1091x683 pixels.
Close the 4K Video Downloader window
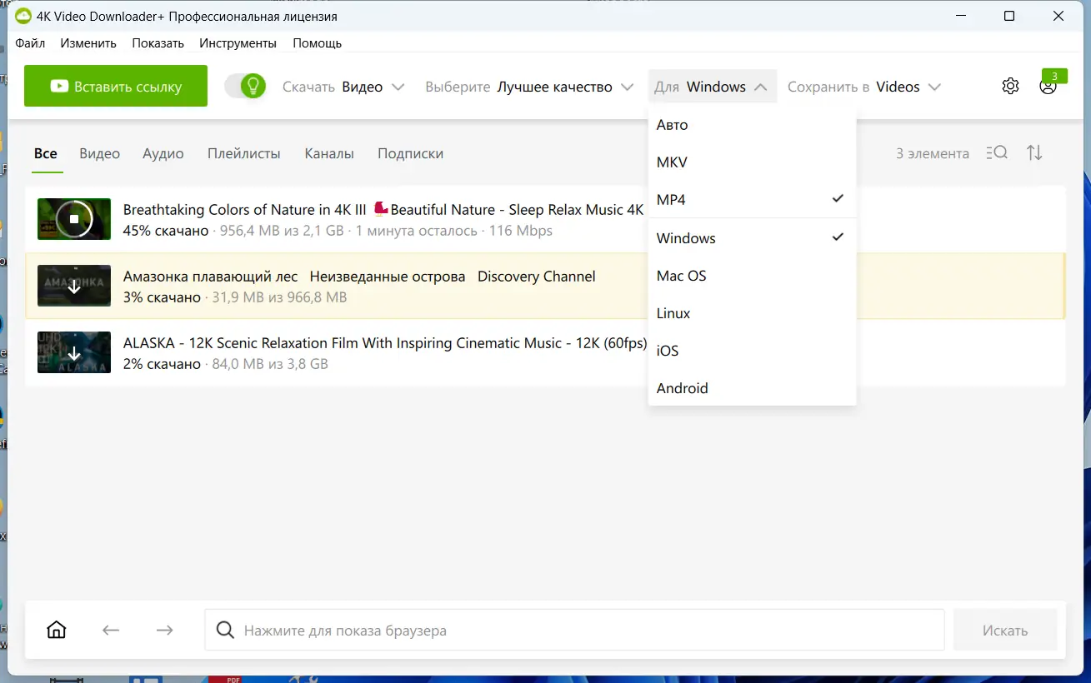click(1059, 17)
